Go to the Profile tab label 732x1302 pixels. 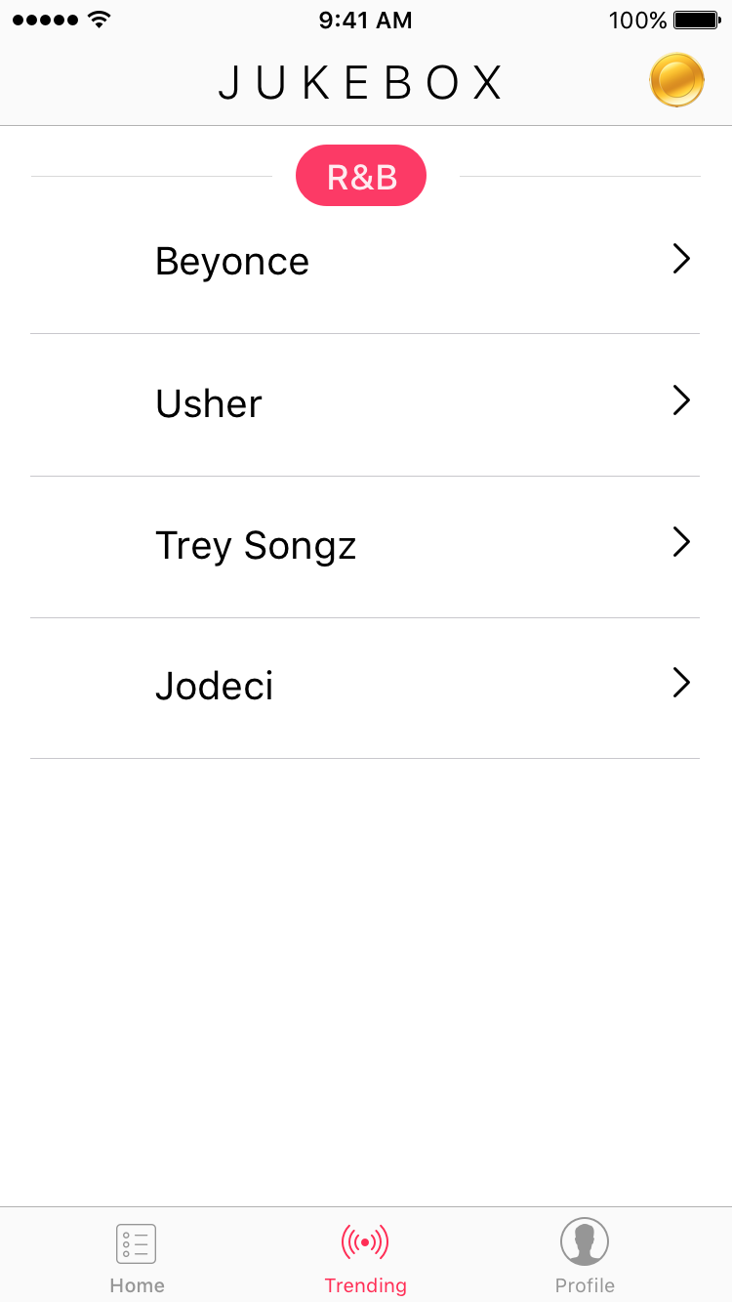tap(585, 1285)
